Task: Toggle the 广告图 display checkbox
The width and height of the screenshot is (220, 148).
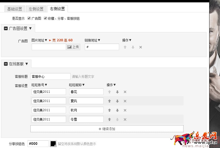Action: (29, 18)
